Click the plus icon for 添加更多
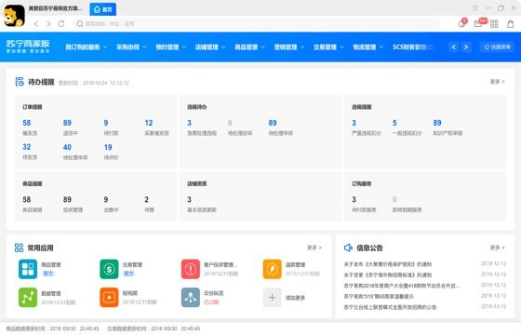 [272, 298]
